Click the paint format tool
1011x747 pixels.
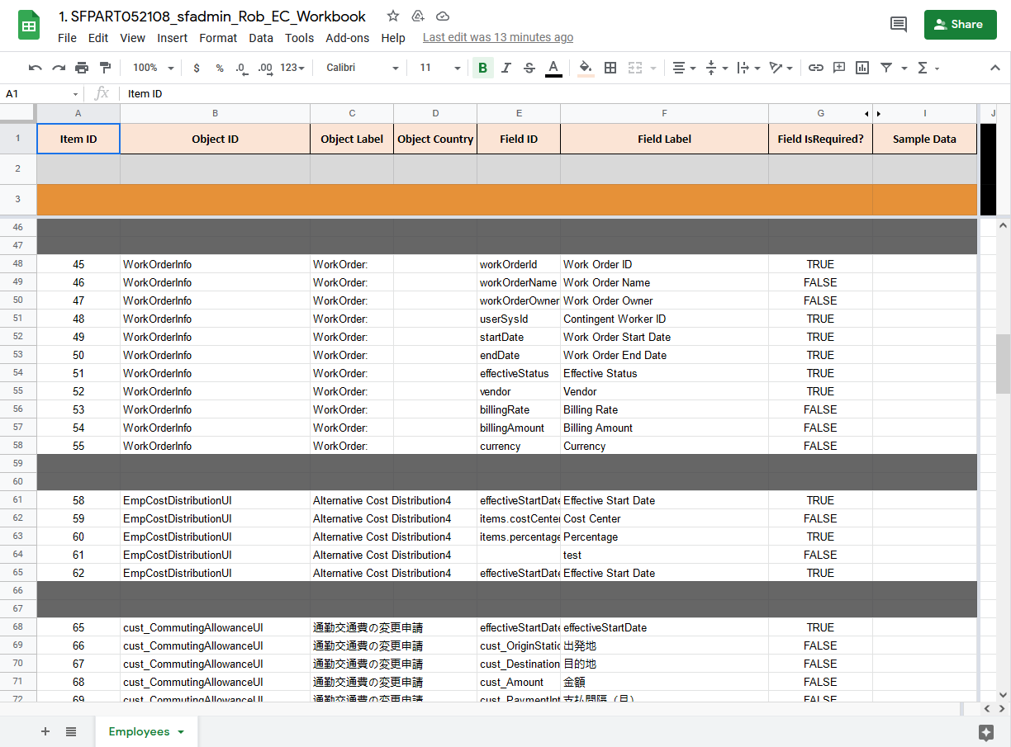105,68
